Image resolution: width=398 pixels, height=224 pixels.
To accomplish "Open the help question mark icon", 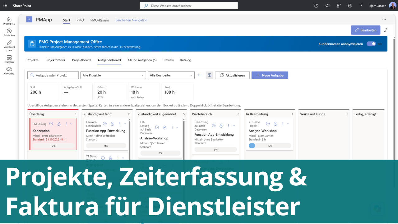I will point(361,6).
